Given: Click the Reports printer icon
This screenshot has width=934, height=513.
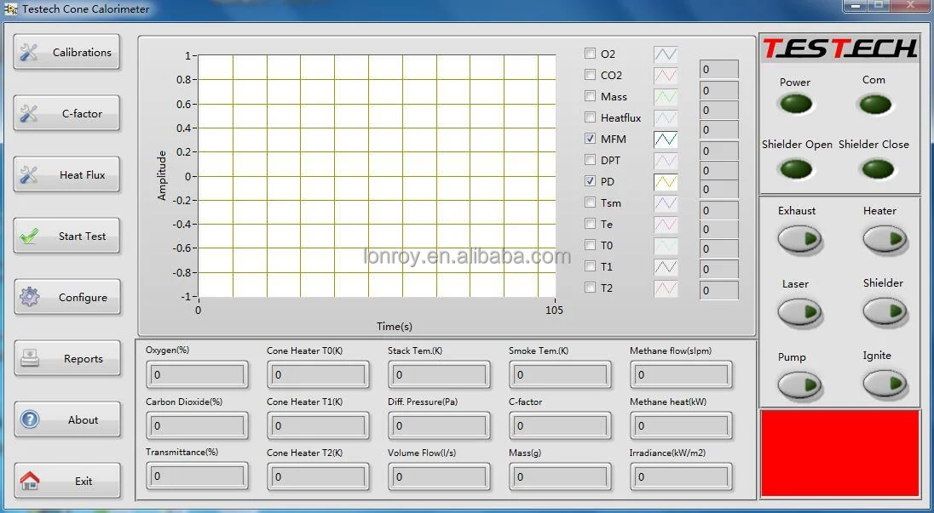Looking at the screenshot, I should point(29,358).
